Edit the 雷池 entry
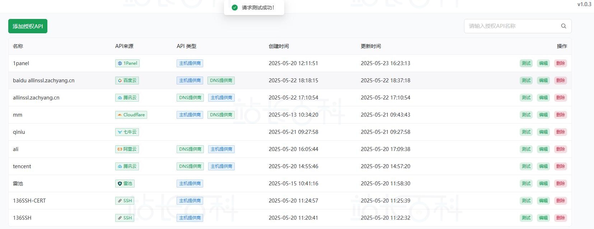This screenshot has height=229, width=594. pos(543,184)
